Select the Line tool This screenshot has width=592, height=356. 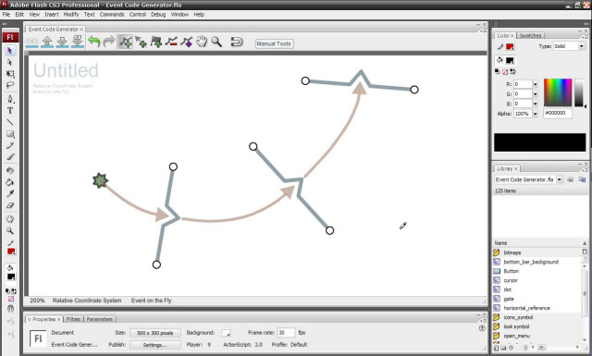(10, 122)
